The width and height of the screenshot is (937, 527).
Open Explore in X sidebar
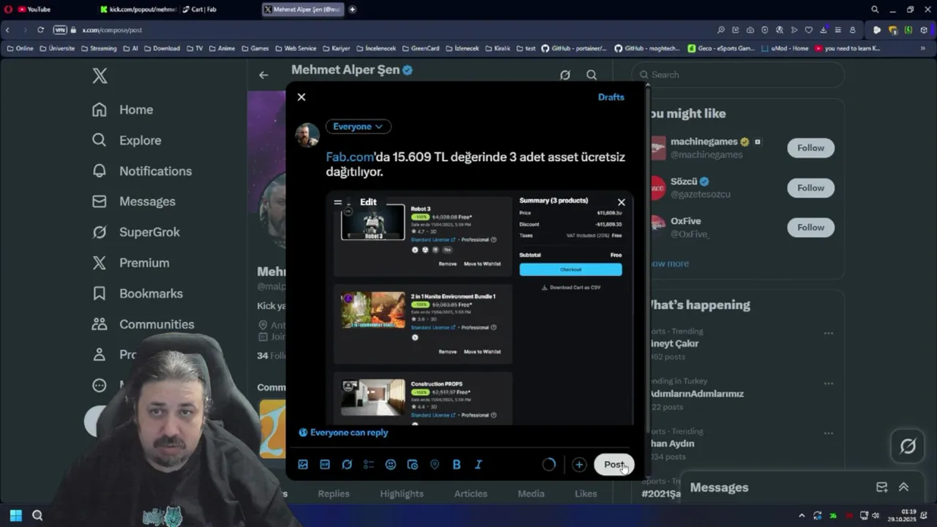point(127,141)
